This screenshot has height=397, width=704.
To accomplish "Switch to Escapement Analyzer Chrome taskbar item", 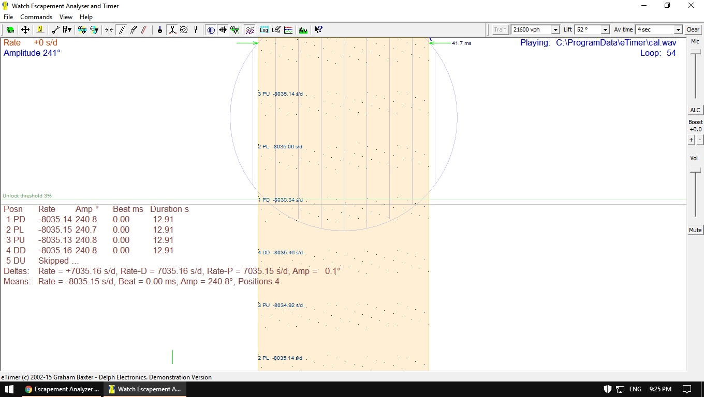I will pyautogui.click(x=63, y=389).
